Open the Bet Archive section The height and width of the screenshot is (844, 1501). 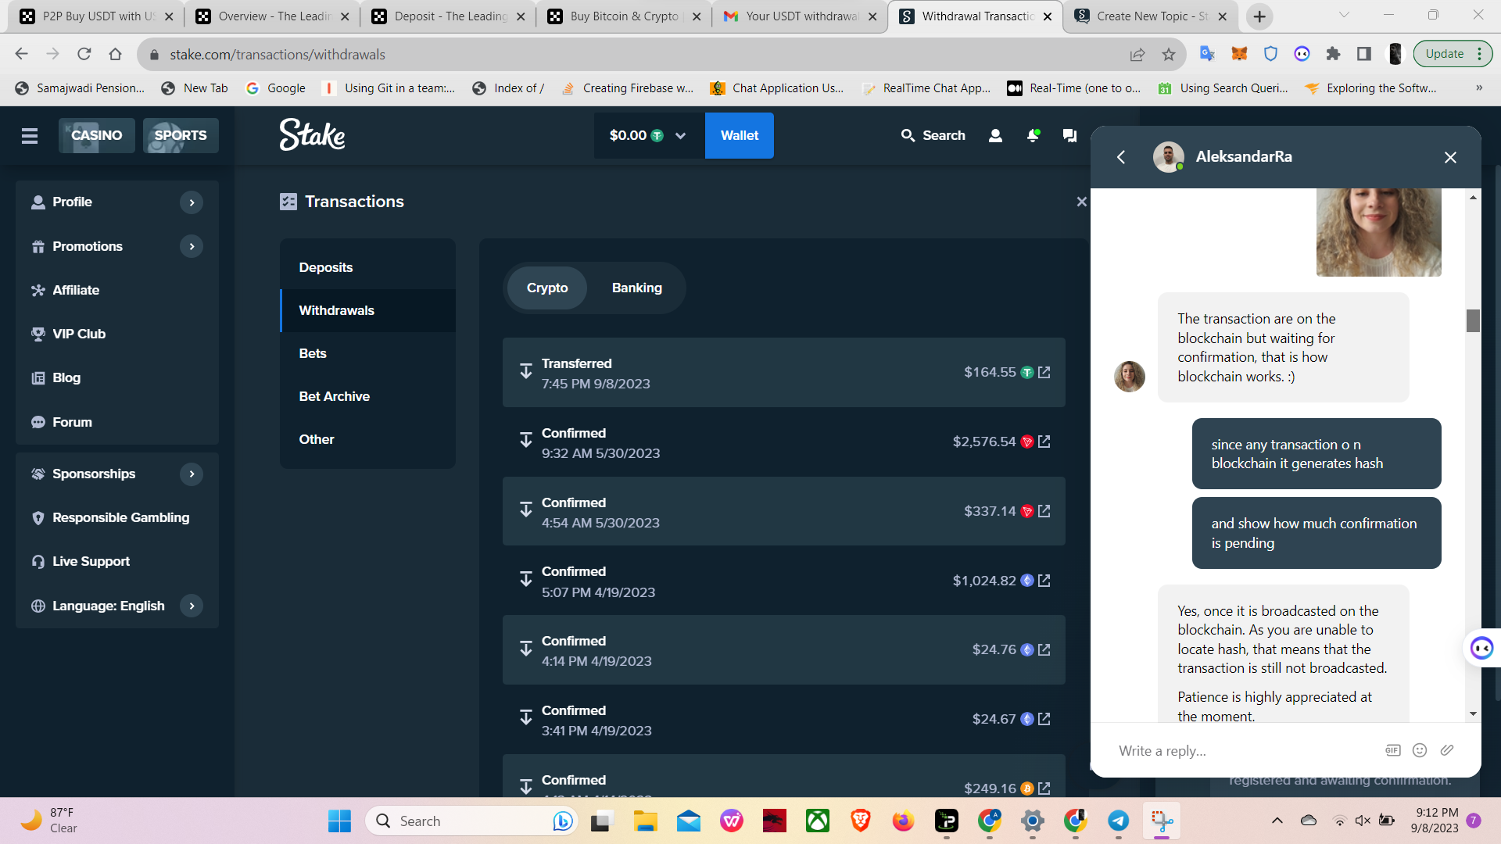pos(367,396)
